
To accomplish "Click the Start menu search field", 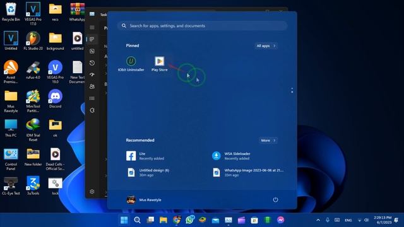I will [x=202, y=26].
